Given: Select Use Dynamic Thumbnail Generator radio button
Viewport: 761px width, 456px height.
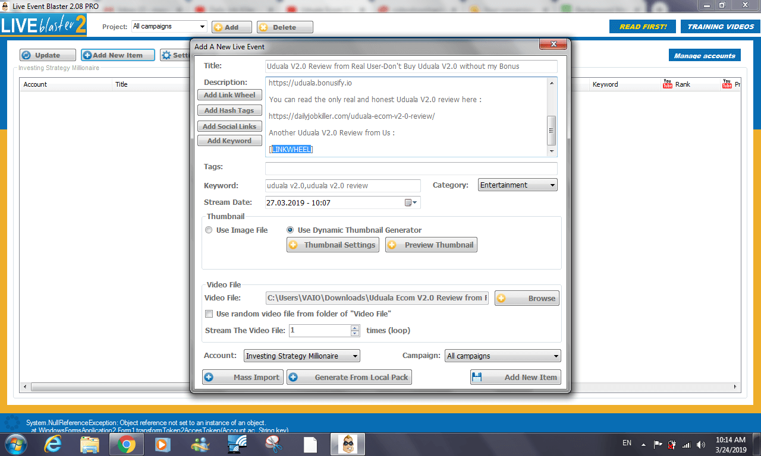Looking at the screenshot, I should (x=290, y=230).
